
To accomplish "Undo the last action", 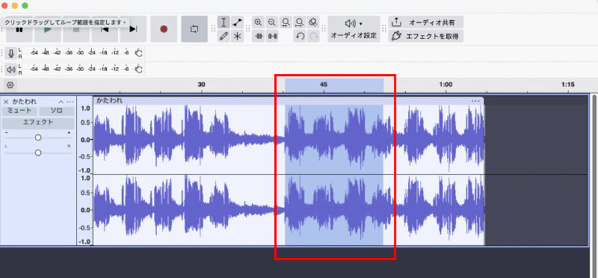I will point(300,36).
